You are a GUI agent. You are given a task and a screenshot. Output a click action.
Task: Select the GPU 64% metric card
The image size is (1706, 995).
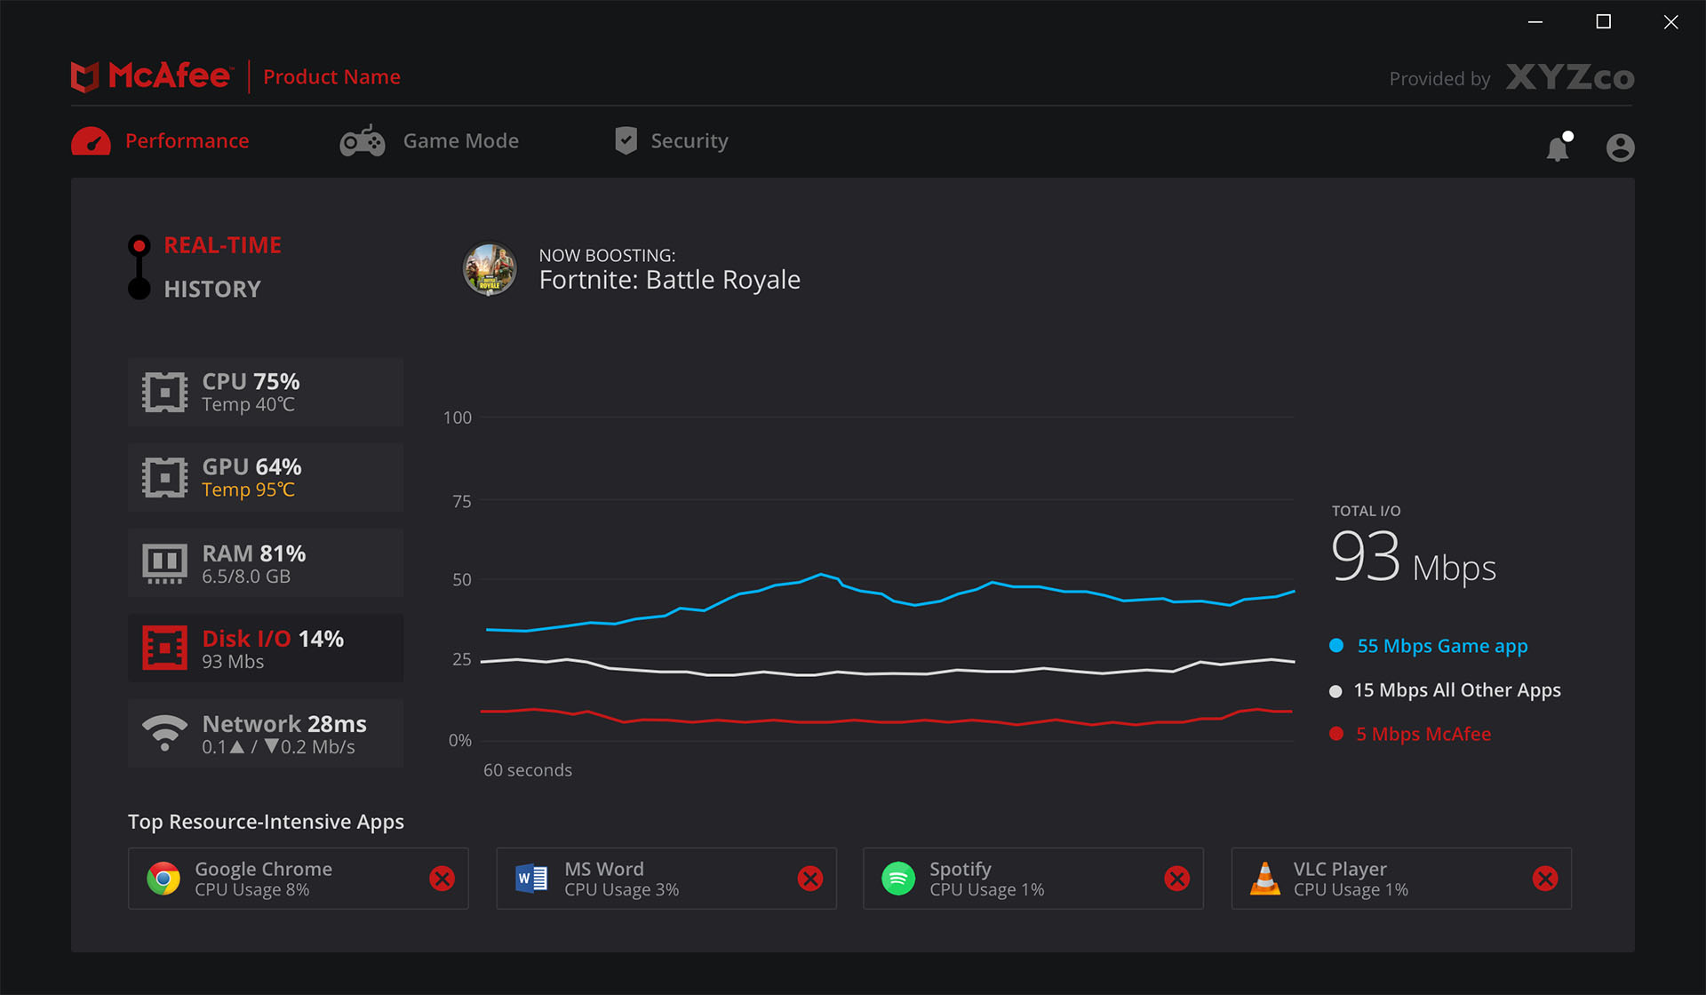click(x=266, y=477)
